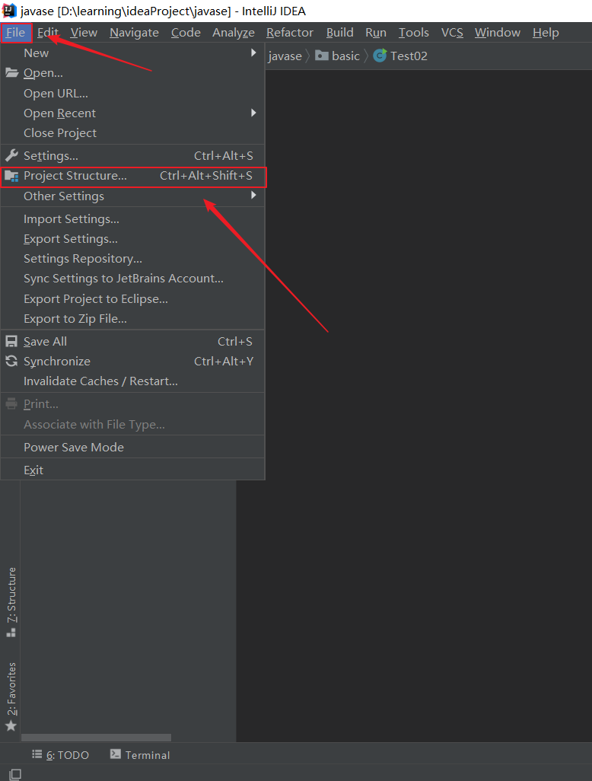Click the Structure tool window icon

tap(11, 633)
